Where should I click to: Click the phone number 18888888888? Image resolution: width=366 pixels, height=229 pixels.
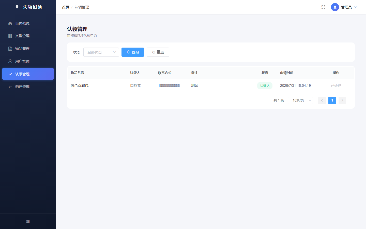[x=169, y=86]
